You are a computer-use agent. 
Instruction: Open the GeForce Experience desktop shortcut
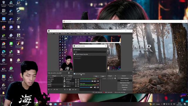pos(4,37)
